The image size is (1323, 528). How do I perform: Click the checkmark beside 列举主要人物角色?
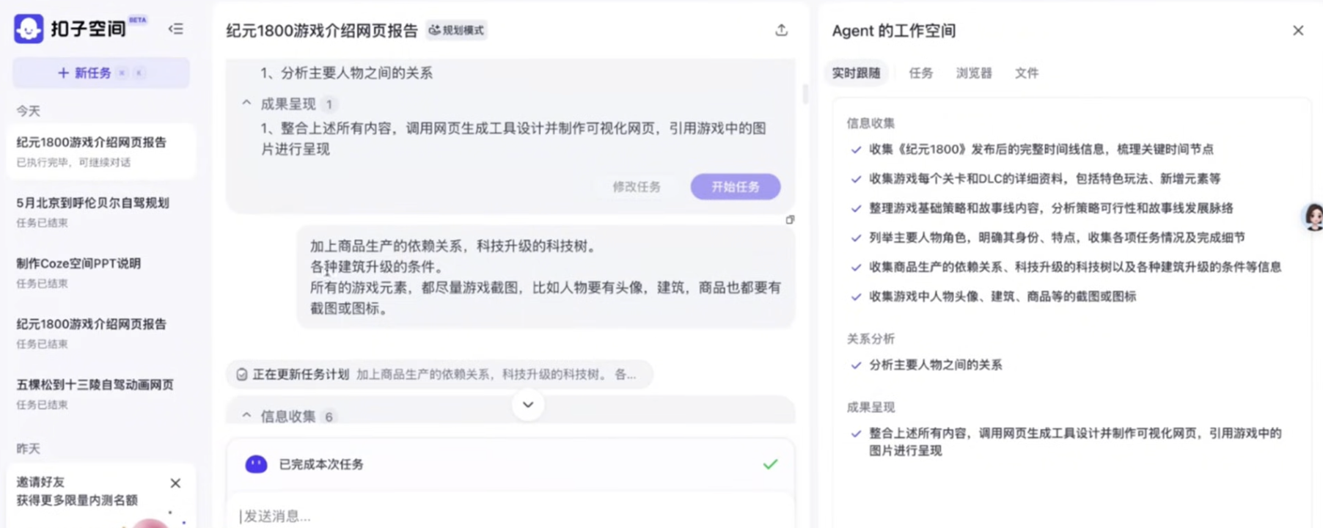(855, 238)
